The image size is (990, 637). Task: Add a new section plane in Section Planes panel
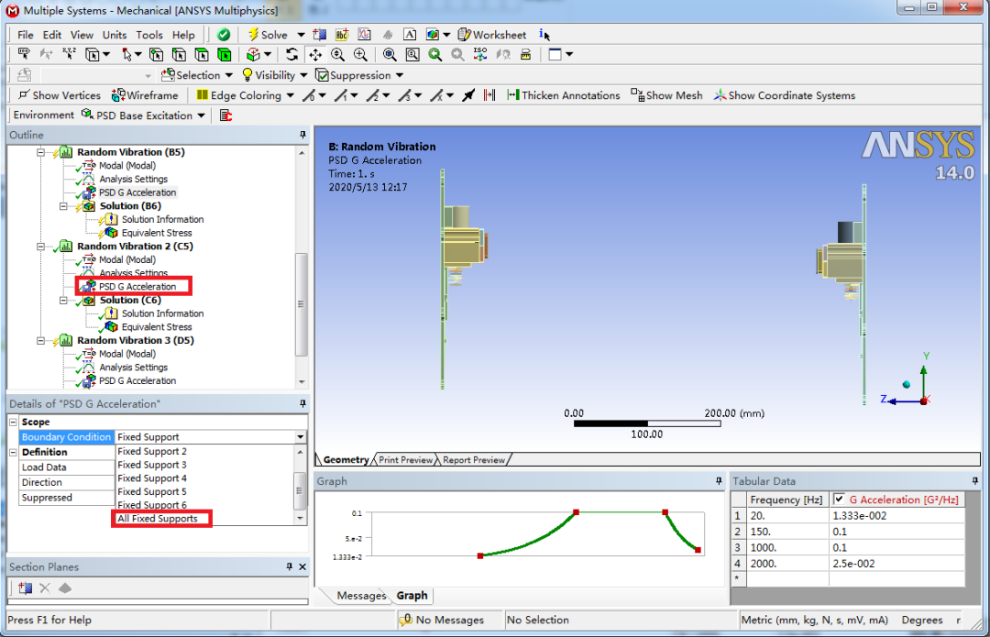coord(26,588)
